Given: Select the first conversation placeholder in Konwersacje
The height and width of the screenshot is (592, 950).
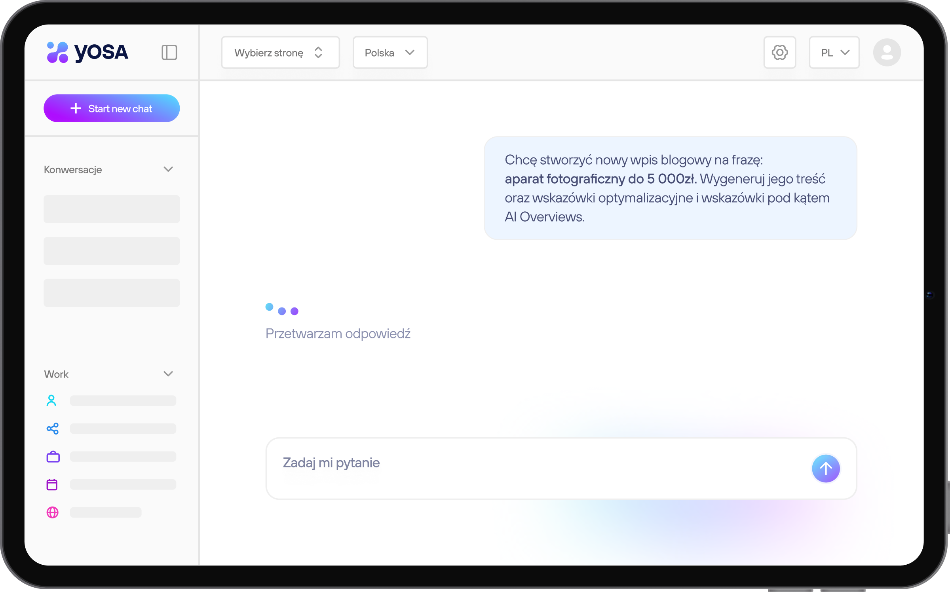Looking at the screenshot, I should [112, 209].
